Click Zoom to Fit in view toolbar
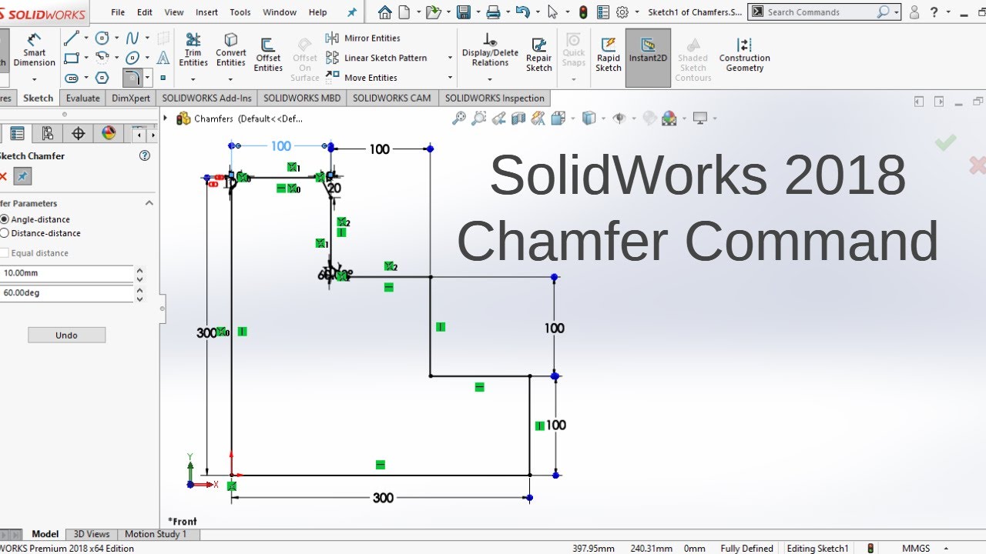986x554 pixels. tap(459, 118)
